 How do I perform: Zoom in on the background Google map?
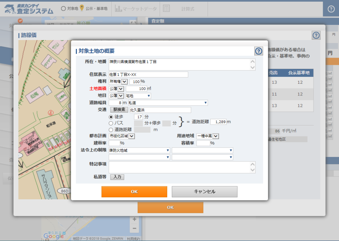[x=134, y=219]
